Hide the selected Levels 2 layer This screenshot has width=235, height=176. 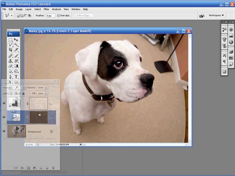coord(4,117)
